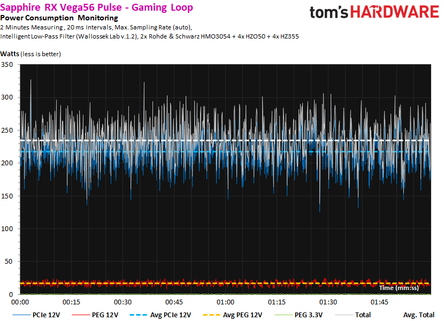Click the 01:00 time axis label
This screenshot has height=321, width=444.
pyautogui.click(x=225, y=302)
